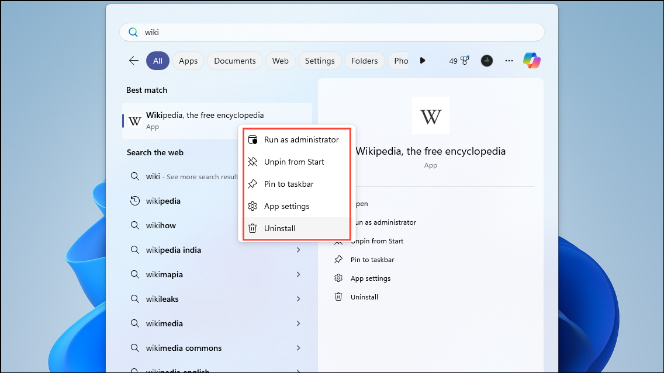Screen dimensions: 664x373
Task: Open the Copilot icon in search header
Action: (531, 61)
